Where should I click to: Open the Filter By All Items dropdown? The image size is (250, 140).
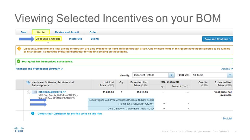(212, 75)
